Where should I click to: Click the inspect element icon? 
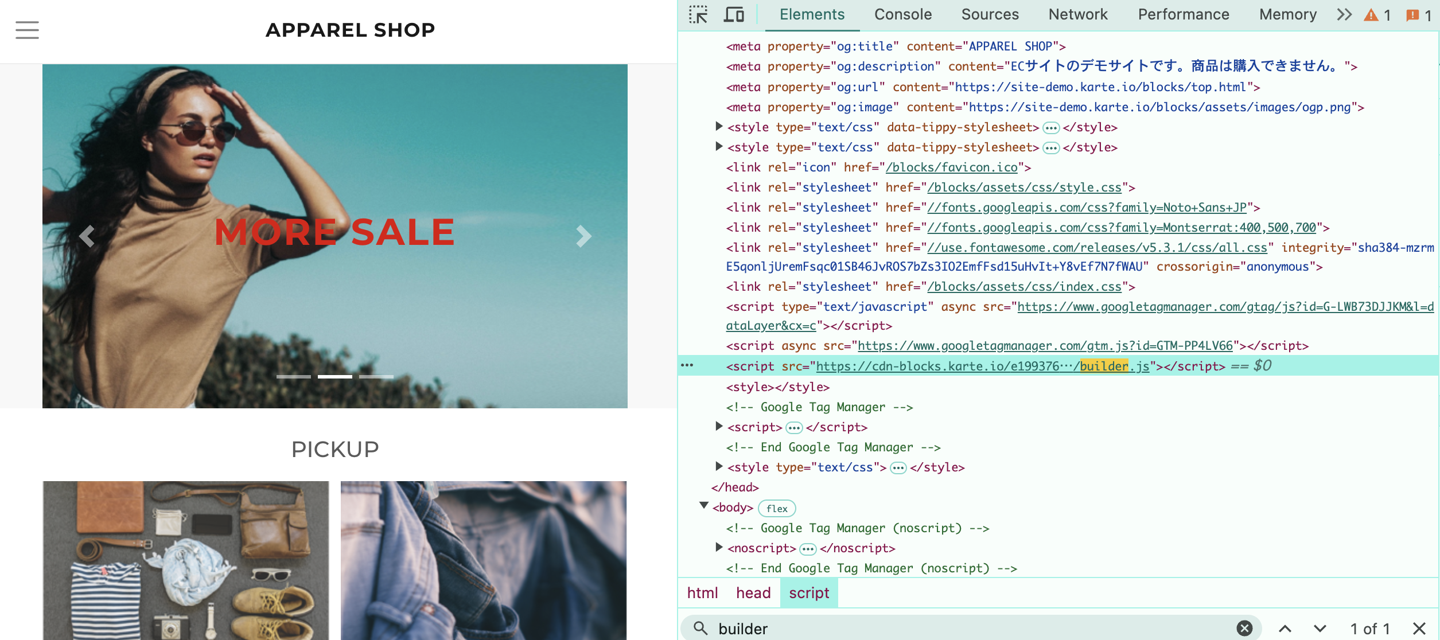coord(698,14)
